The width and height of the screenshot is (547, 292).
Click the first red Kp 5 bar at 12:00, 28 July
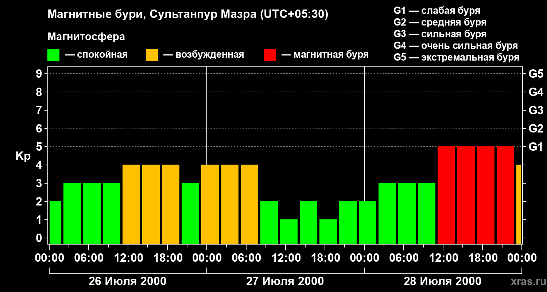[x=446, y=195]
